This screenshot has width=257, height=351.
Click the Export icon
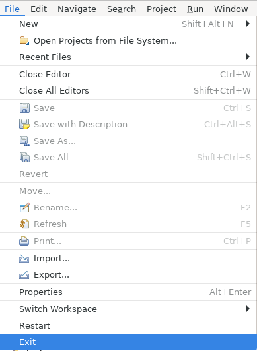[x=24, y=275]
